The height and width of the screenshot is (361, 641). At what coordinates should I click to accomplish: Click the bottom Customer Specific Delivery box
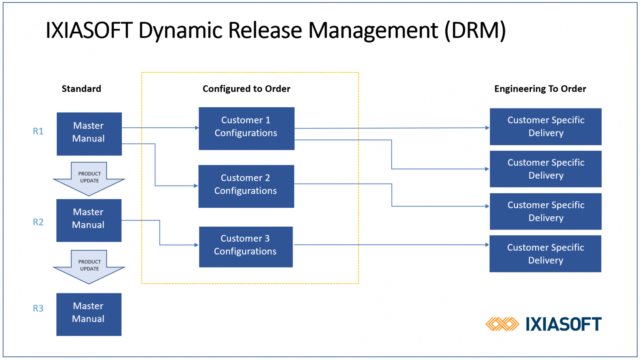pos(545,254)
